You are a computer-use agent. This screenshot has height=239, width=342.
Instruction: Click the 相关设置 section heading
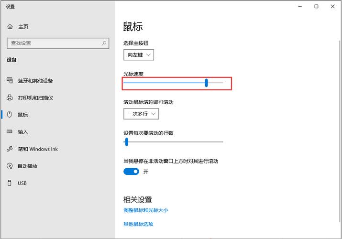(138, 200)
